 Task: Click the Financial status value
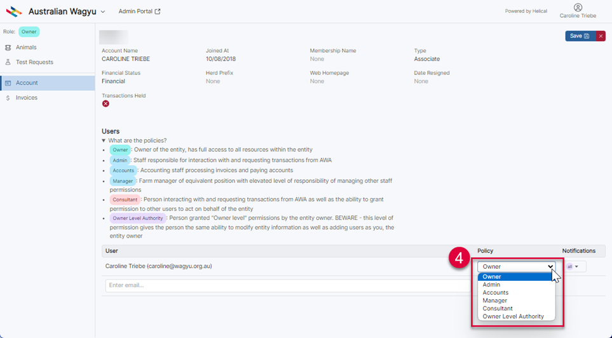click(113, 81)
